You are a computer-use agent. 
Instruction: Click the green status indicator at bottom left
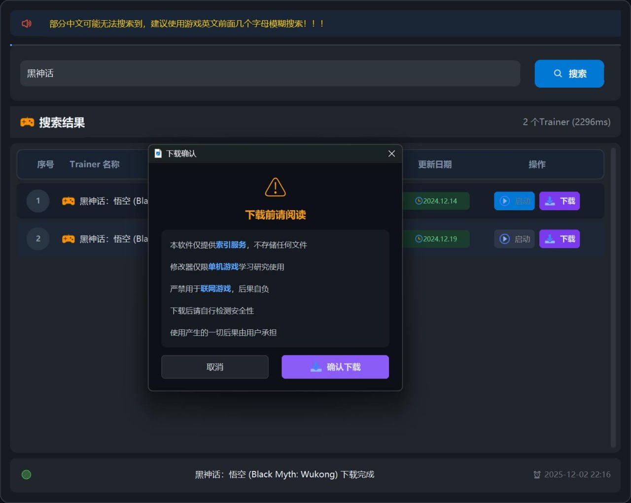click(26, 474)
